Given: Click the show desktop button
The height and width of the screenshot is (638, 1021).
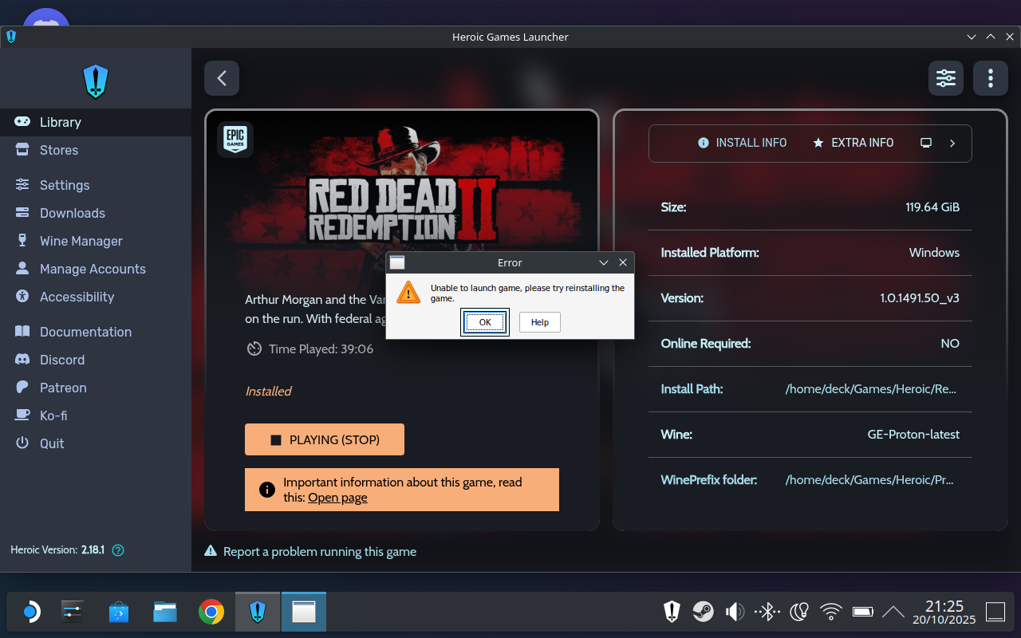Looking at the screenshot, I should (x=995, y=612).
